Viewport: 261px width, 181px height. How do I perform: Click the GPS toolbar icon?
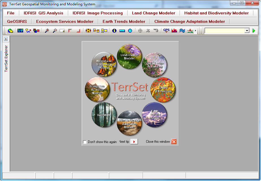coord(166,31)
